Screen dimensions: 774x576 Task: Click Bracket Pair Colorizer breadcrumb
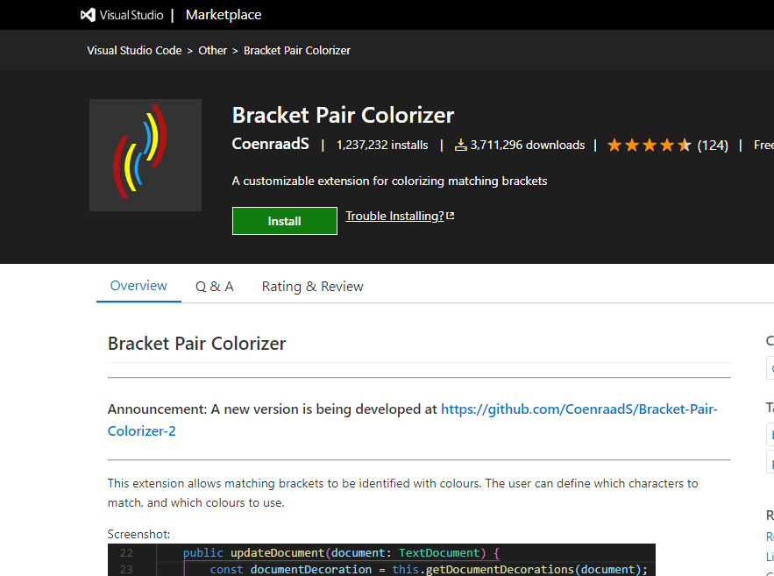296,50
